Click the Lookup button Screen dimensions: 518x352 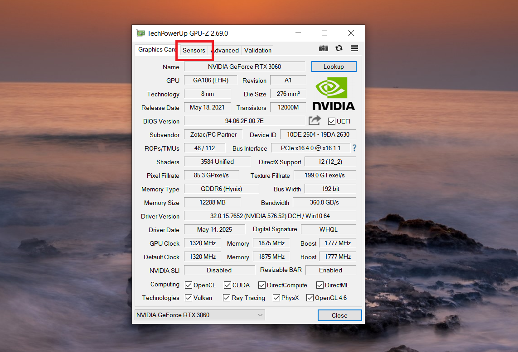tap(334, 67)
